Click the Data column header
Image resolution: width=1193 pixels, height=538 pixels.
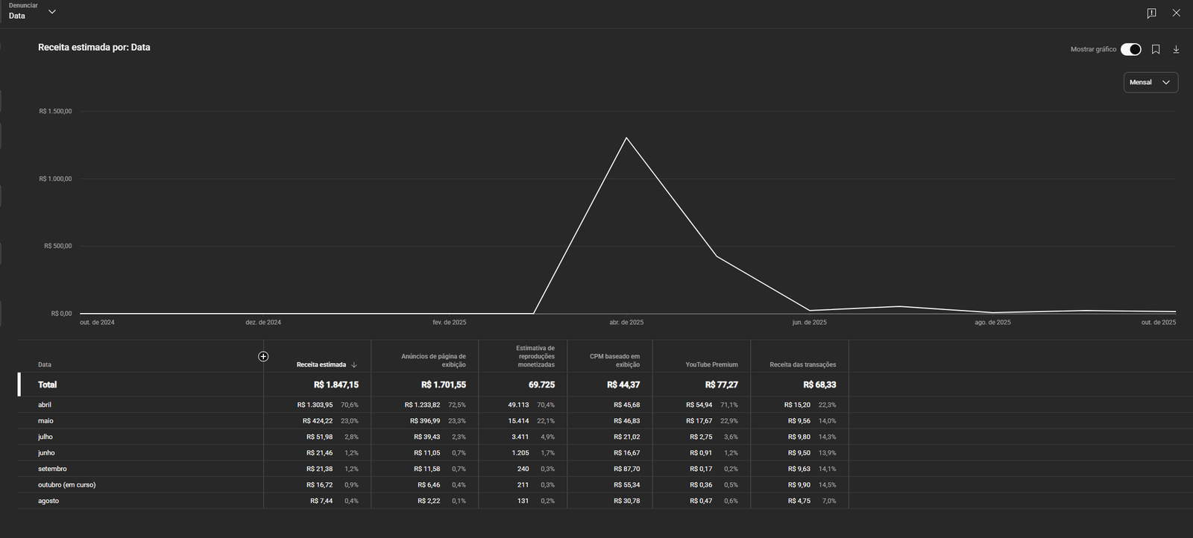click(45, 365)
